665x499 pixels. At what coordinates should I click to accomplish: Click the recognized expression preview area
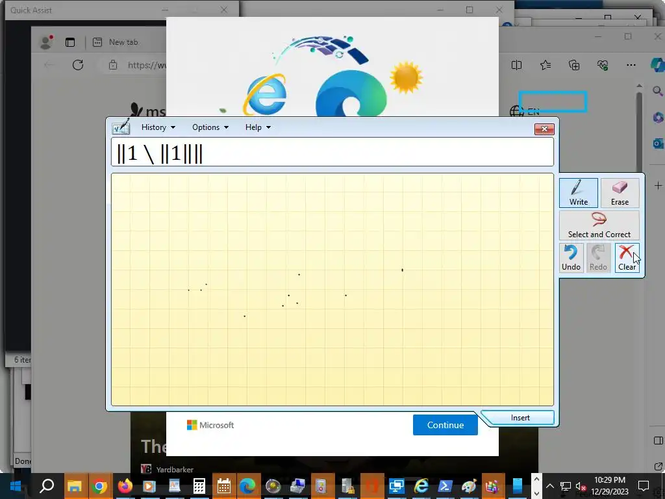(332, 152)
